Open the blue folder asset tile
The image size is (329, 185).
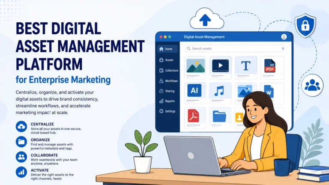click(220, 118)
